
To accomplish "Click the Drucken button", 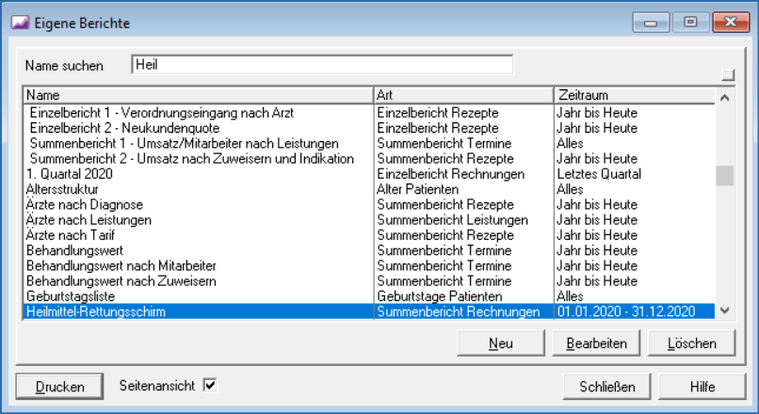I will coord(59,387).
